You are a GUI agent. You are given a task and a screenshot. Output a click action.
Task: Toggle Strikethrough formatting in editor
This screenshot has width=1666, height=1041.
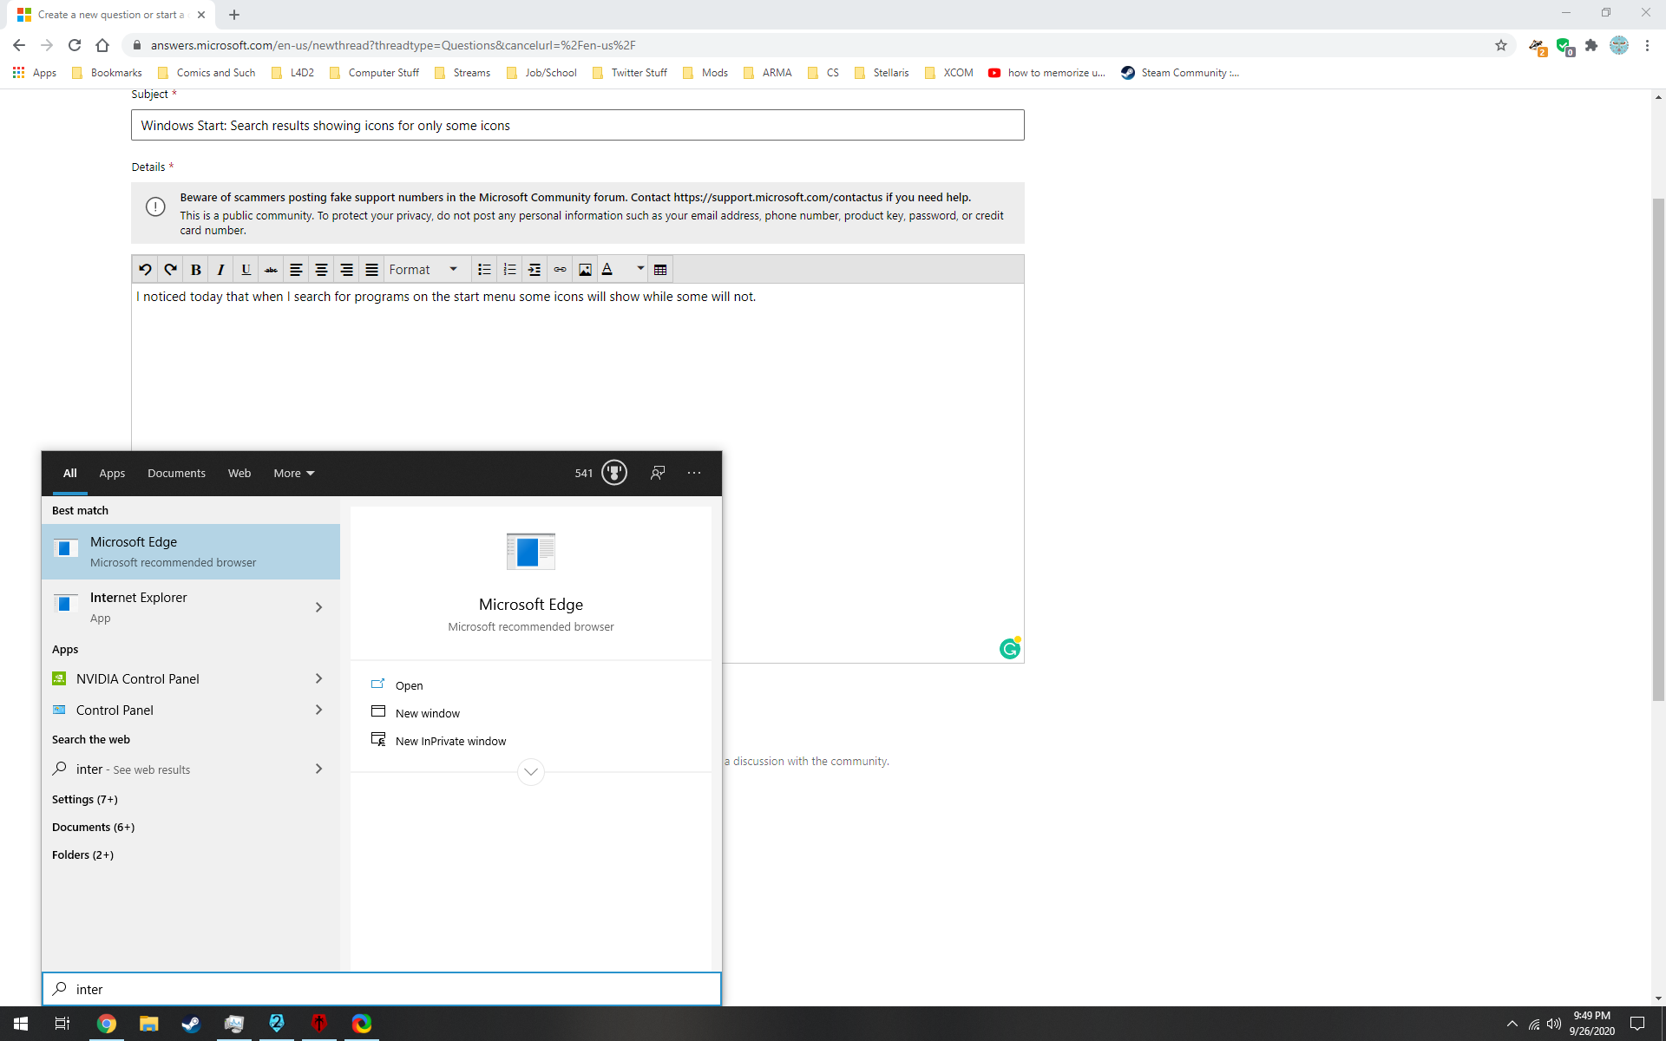point(271,270)
